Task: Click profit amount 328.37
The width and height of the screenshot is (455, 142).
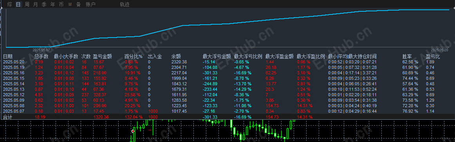Action: 99,95
